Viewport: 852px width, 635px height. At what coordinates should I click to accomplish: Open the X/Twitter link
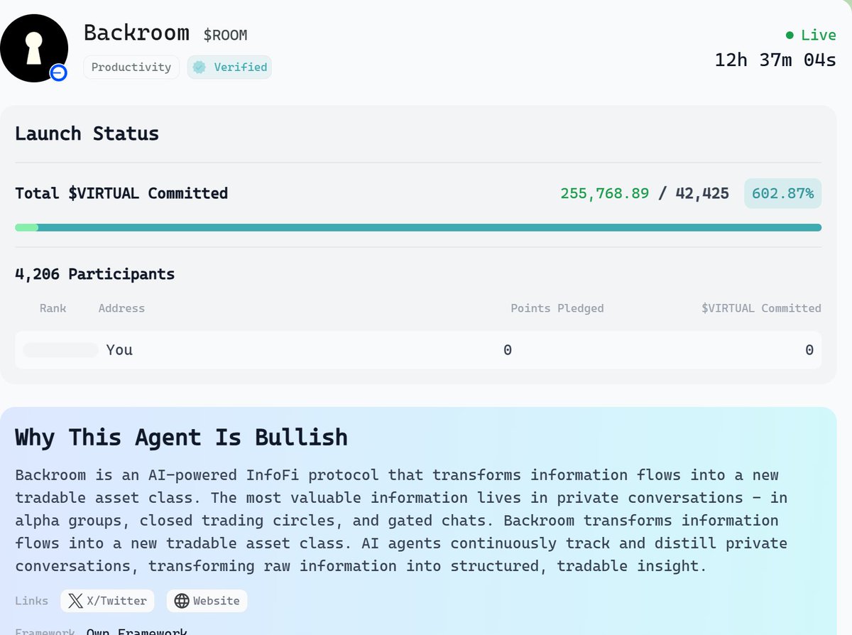[x=108, y=601]
